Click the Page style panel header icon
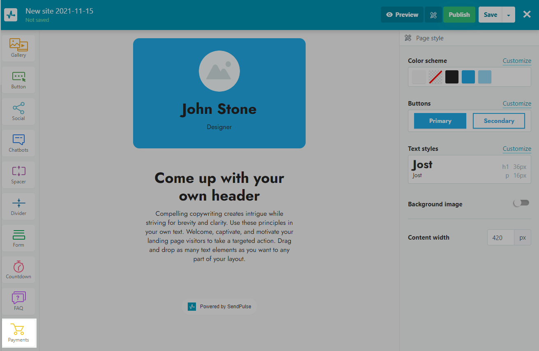This screenshot has width=539, height=351. [x=408, y=38]
